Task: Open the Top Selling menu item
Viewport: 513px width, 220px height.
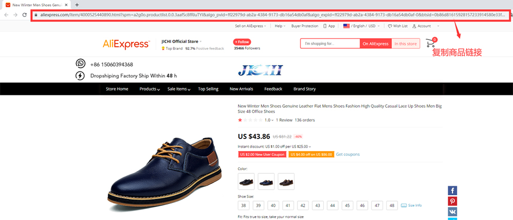Action: (208, 89)
